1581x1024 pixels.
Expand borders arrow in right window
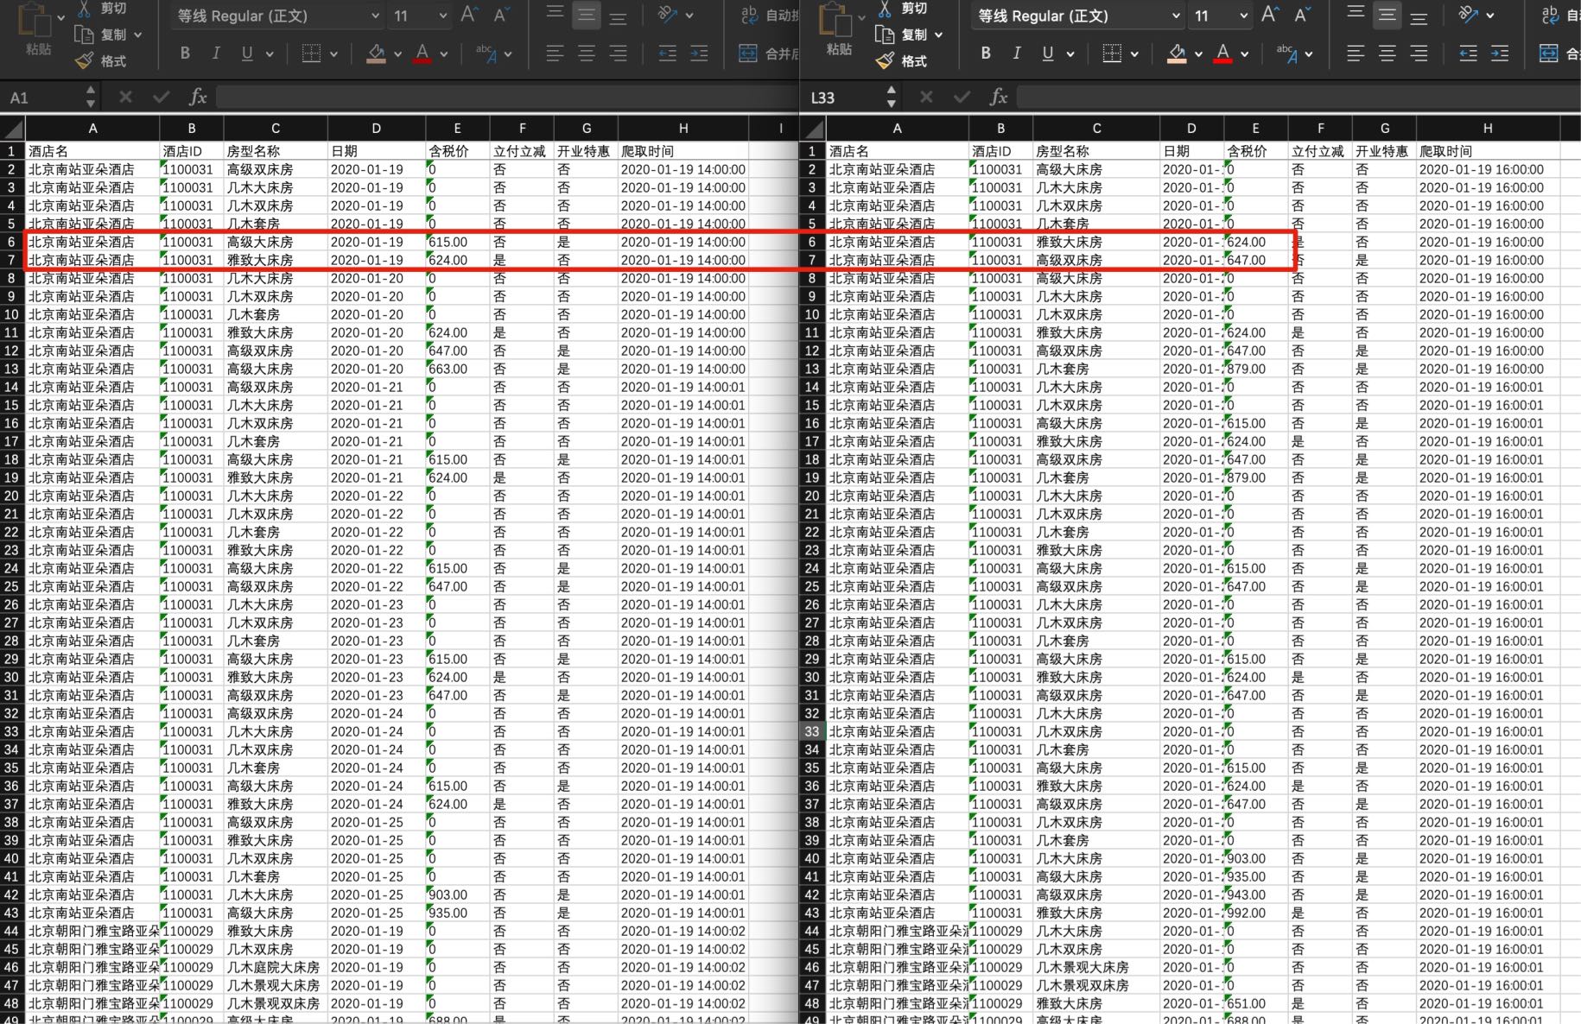click(x=1134, y=54)
